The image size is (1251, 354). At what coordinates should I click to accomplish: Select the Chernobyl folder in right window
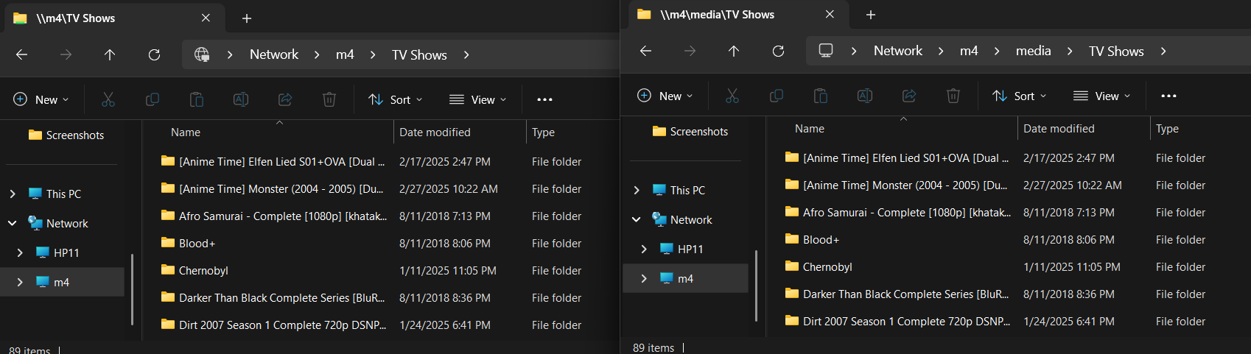coord(827,267)
